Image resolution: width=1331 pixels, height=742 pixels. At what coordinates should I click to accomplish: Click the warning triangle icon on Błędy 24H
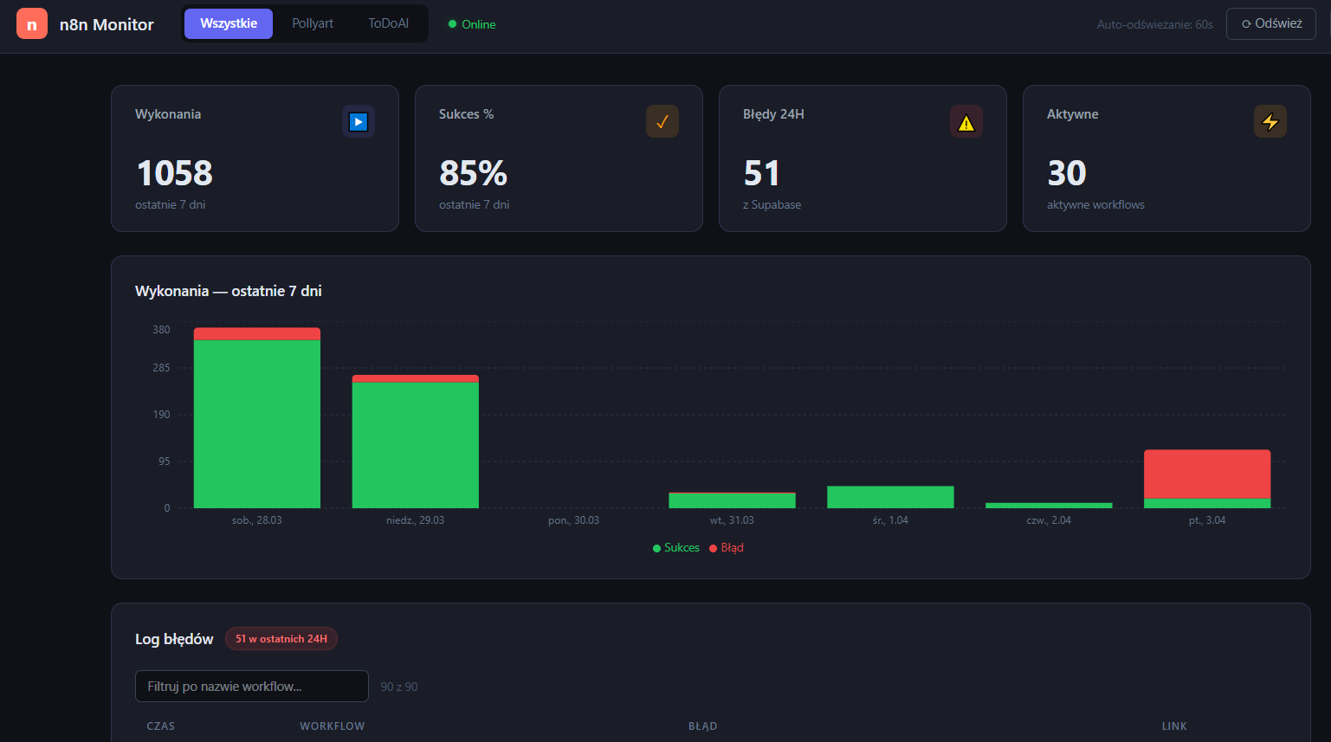click(966, 122)
